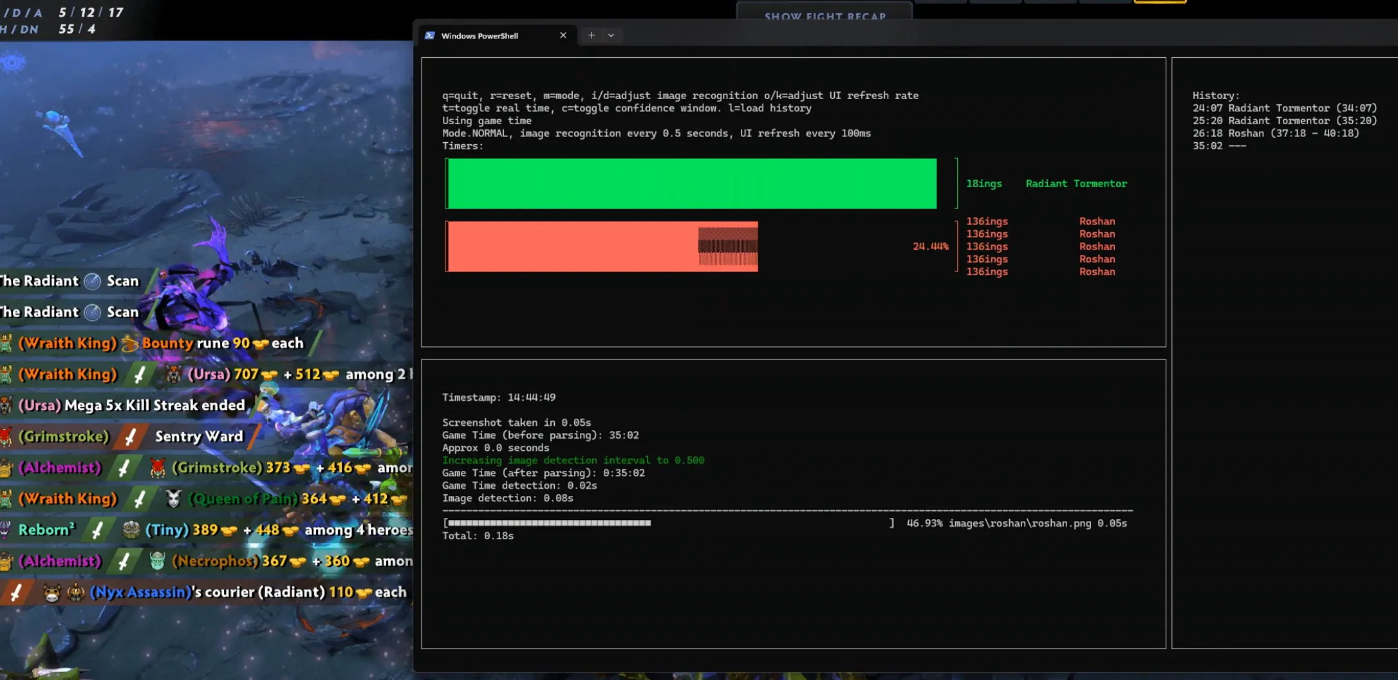
Task: Click the "Reborn²" player name
Action: click(46, 530)
